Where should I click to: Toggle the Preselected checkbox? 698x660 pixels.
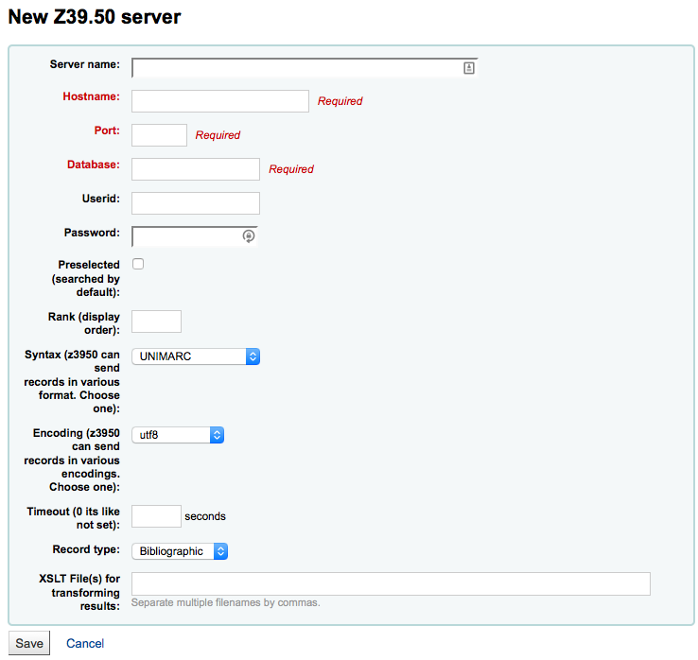point(138,264)
